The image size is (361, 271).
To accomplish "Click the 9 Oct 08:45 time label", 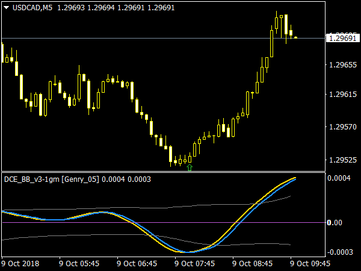I will tap(253, 263).
